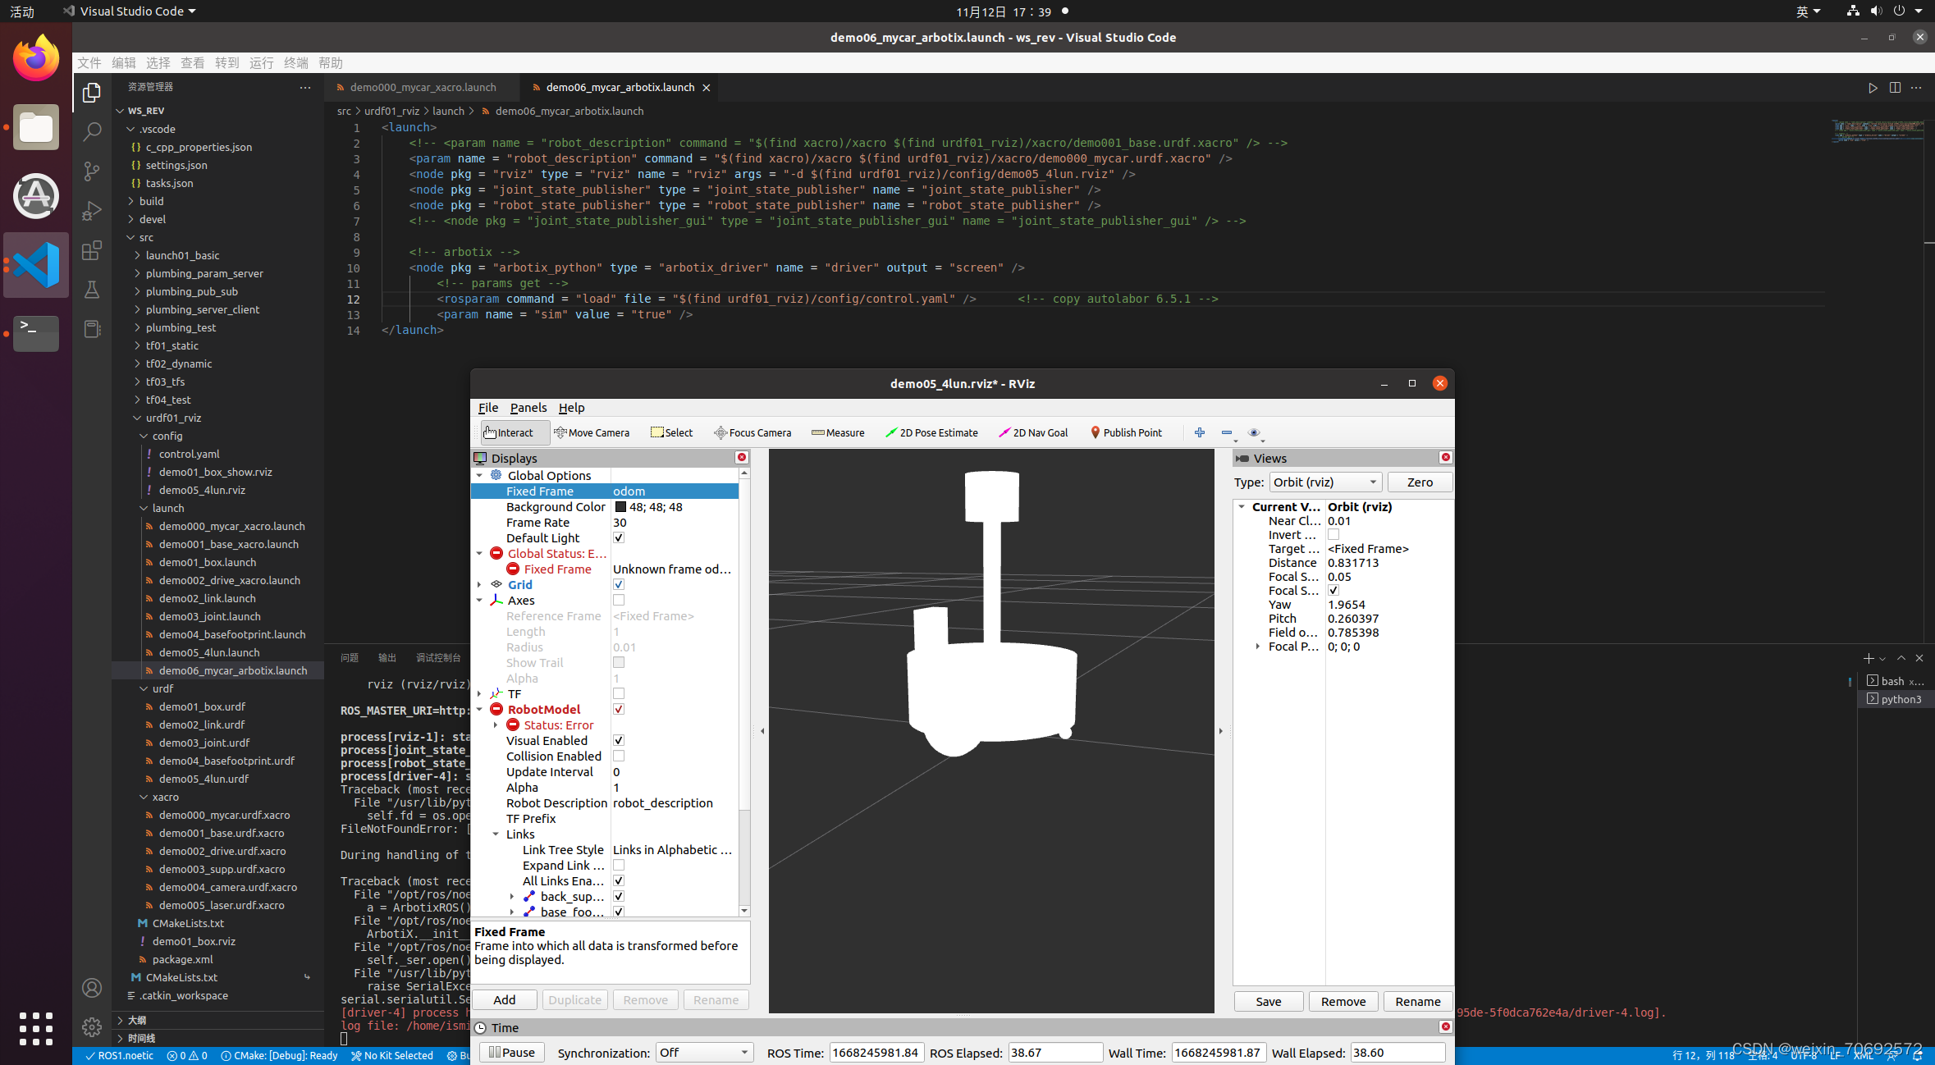The width and height of the screenshot is (1935, 1065).
Task: Close the Displays panel in RViz
Action: point(742,457)
